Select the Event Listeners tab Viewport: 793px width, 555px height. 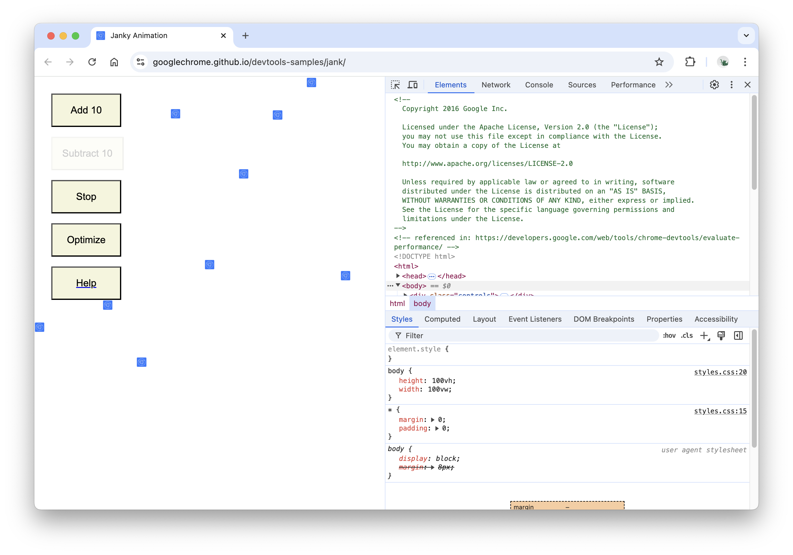point(535,319)
